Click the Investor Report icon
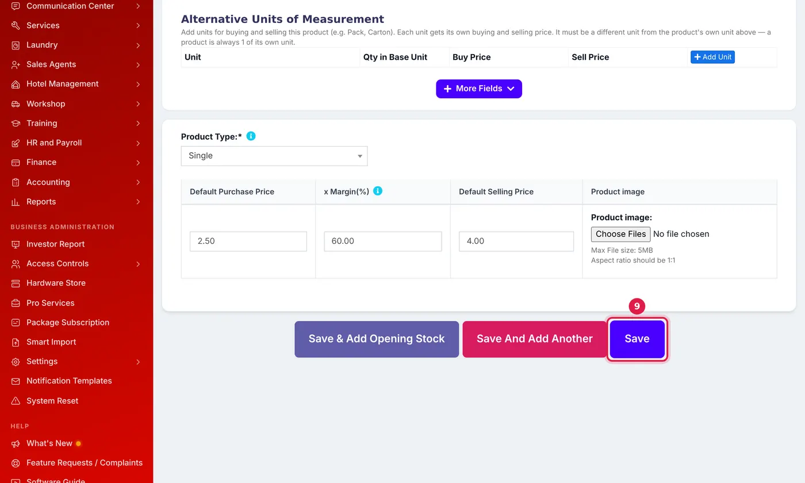This screenshot has width=805, height=483. point(16,244)
